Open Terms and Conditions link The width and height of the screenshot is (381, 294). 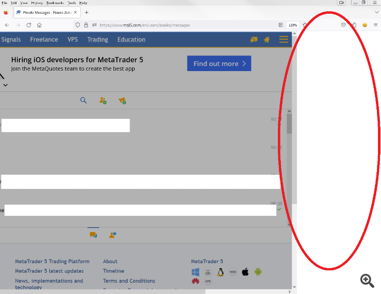[x=129, y=281]
